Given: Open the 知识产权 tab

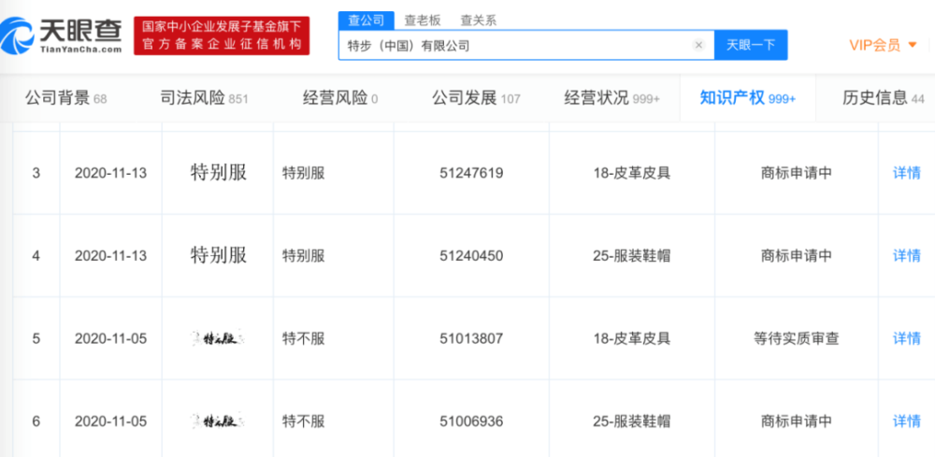Looking at the screenshot, I should coord(747,98).
